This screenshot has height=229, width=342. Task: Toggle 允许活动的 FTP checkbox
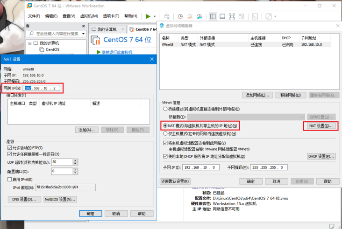[x=9, y=148]
